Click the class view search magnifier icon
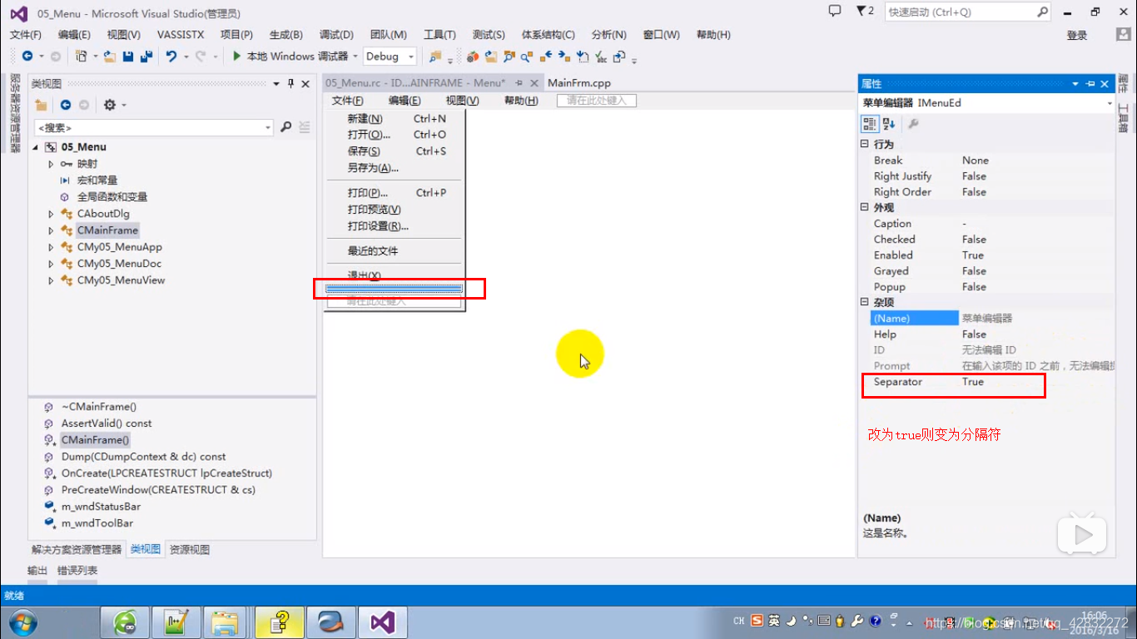Screen dimensions: 1137x639 (x=286, y=127)
